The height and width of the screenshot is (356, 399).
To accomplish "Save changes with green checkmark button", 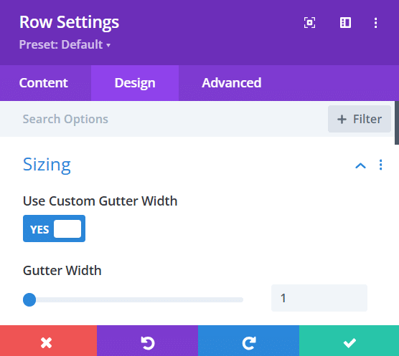I will (x=349, y=341).
